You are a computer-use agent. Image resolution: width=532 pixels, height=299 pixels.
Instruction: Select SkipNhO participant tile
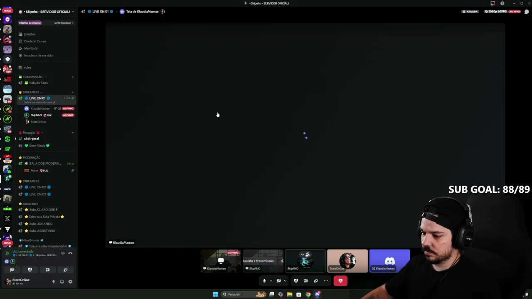[305, 261]
